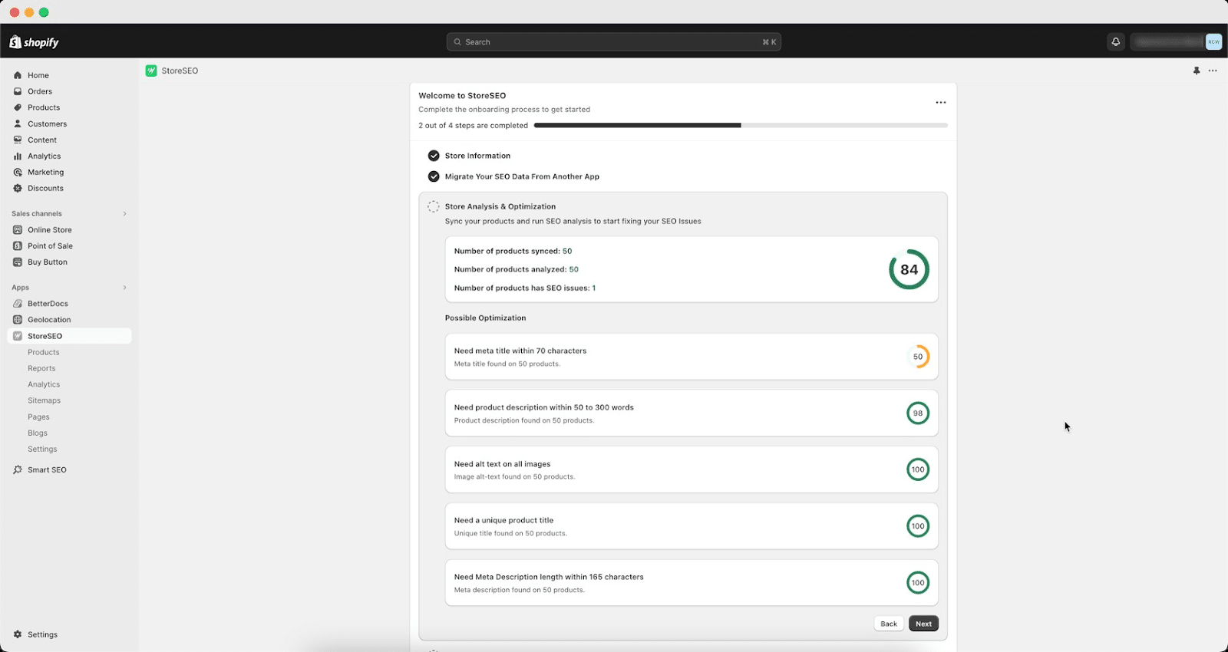Open Products under StoreSEO
The height and width of the screenshot is (652, 1228).
pos(44,352)
